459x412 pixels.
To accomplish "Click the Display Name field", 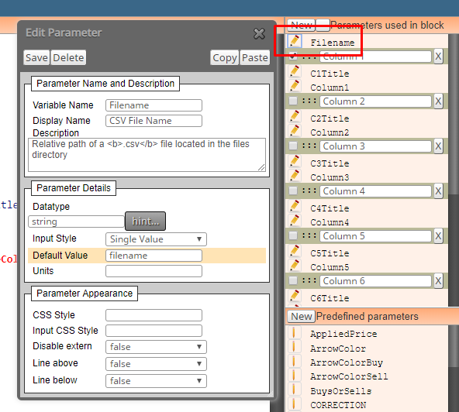I will 154,121.
